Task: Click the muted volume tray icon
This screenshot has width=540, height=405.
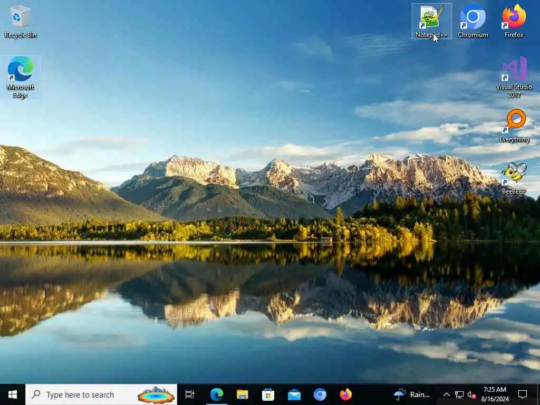Action: [x=471, y=394]
